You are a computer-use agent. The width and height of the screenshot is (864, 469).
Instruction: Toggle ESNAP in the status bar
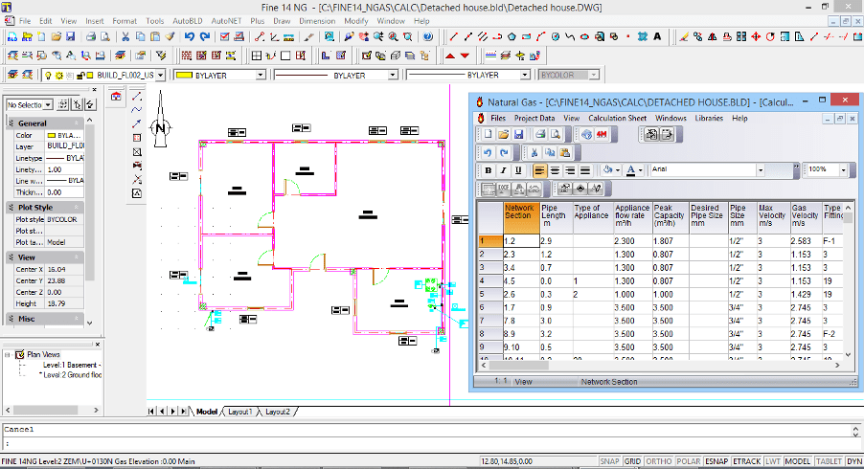pos(716,461)
